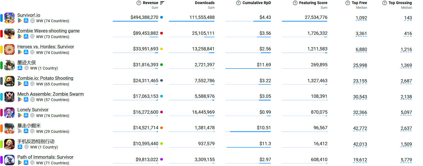Viewport: 423px width, 166px height.
Task: Click the greyed Google Play icon under 暴走小虾米
Action: click(x=20, y=131)
